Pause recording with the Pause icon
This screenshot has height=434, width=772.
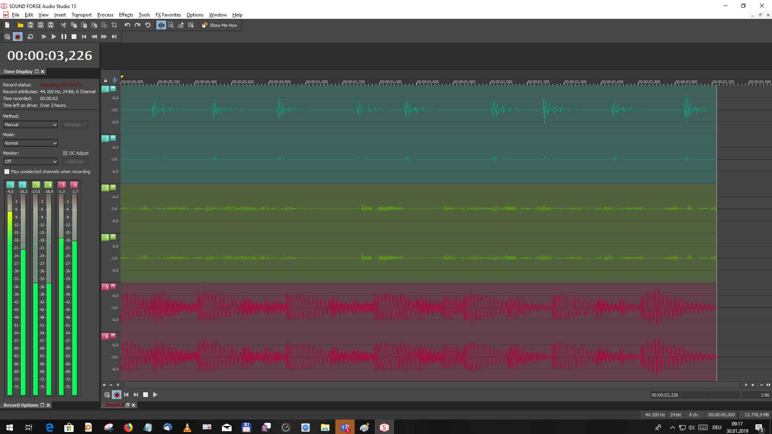point(64,37)
